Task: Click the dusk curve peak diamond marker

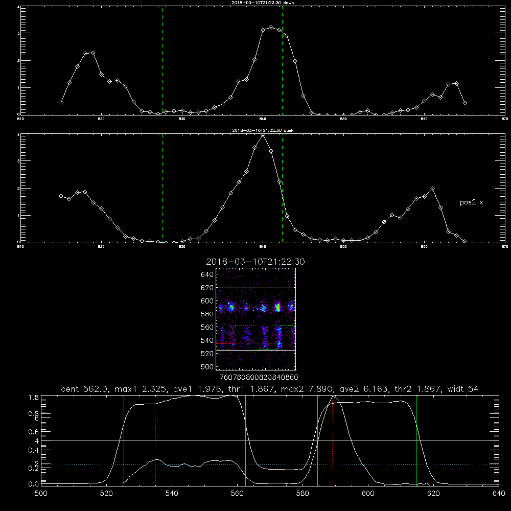Action: (263, 135)
